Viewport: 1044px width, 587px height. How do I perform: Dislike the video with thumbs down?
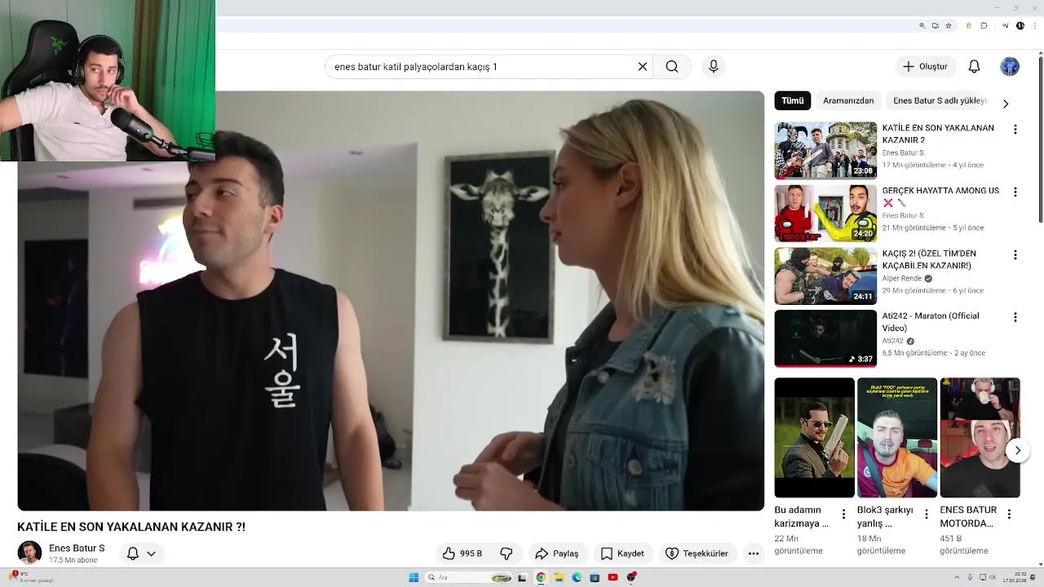click(x=506, y=554)
